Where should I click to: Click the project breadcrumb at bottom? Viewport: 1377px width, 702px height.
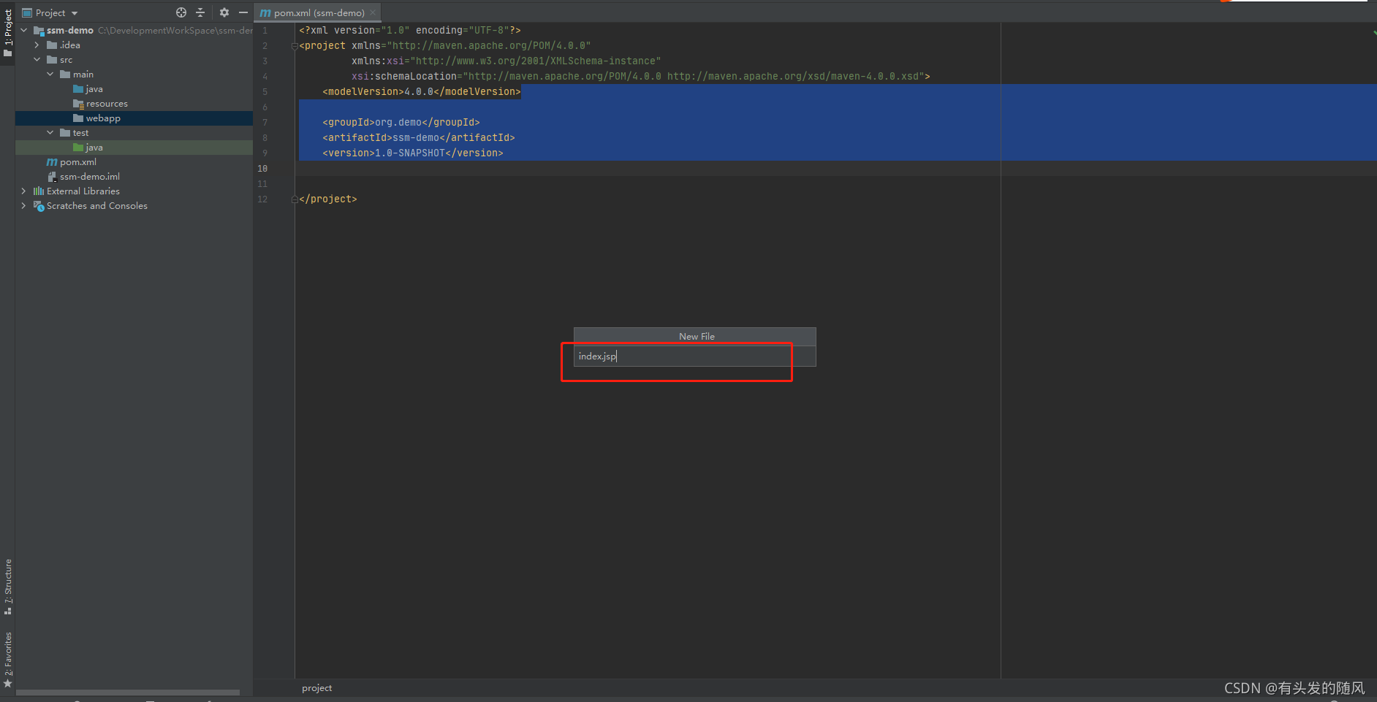[x=316, y=688]
